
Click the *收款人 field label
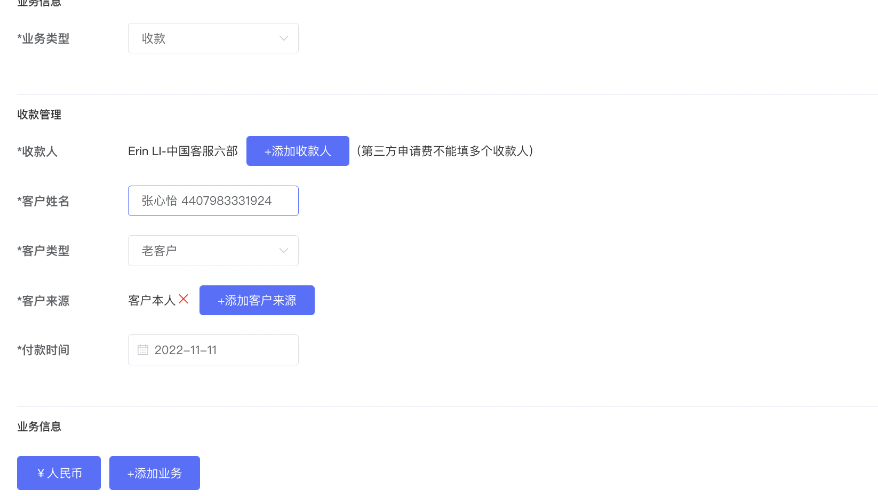37,151
